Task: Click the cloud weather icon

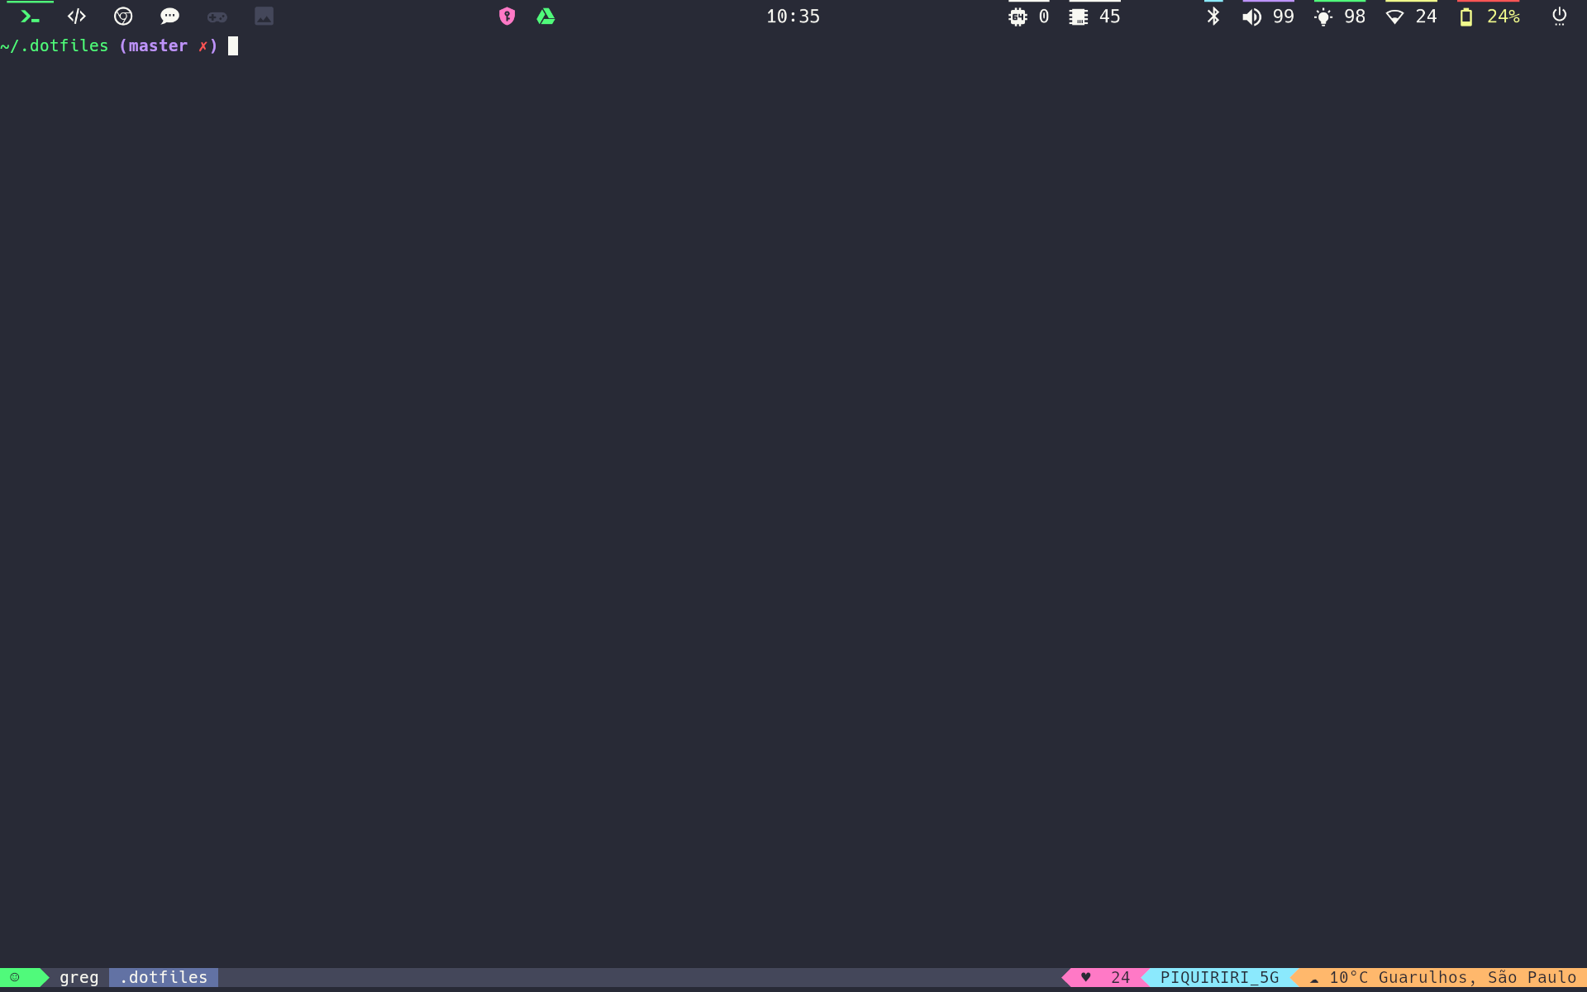Action: point(1314,979)
